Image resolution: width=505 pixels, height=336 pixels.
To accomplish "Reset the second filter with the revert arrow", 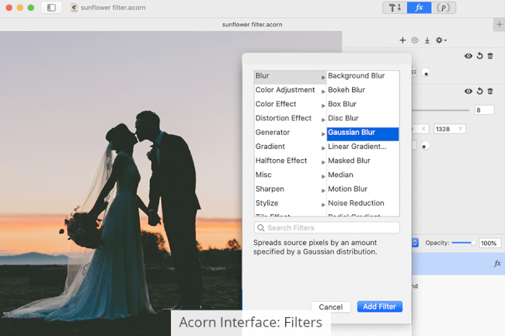I will pos(479,91).
